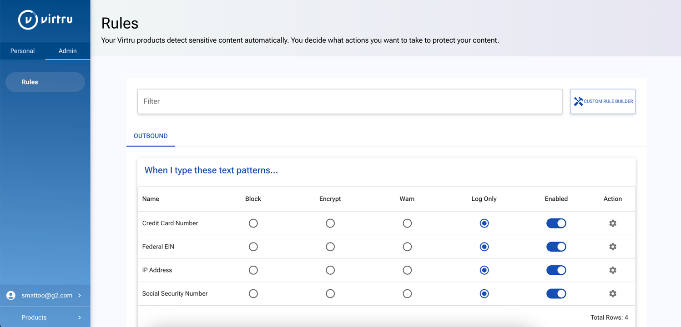Viewport: 681px width, 327px height.
Task: Select Rules in the sidebar
Action: click(45, 82)
